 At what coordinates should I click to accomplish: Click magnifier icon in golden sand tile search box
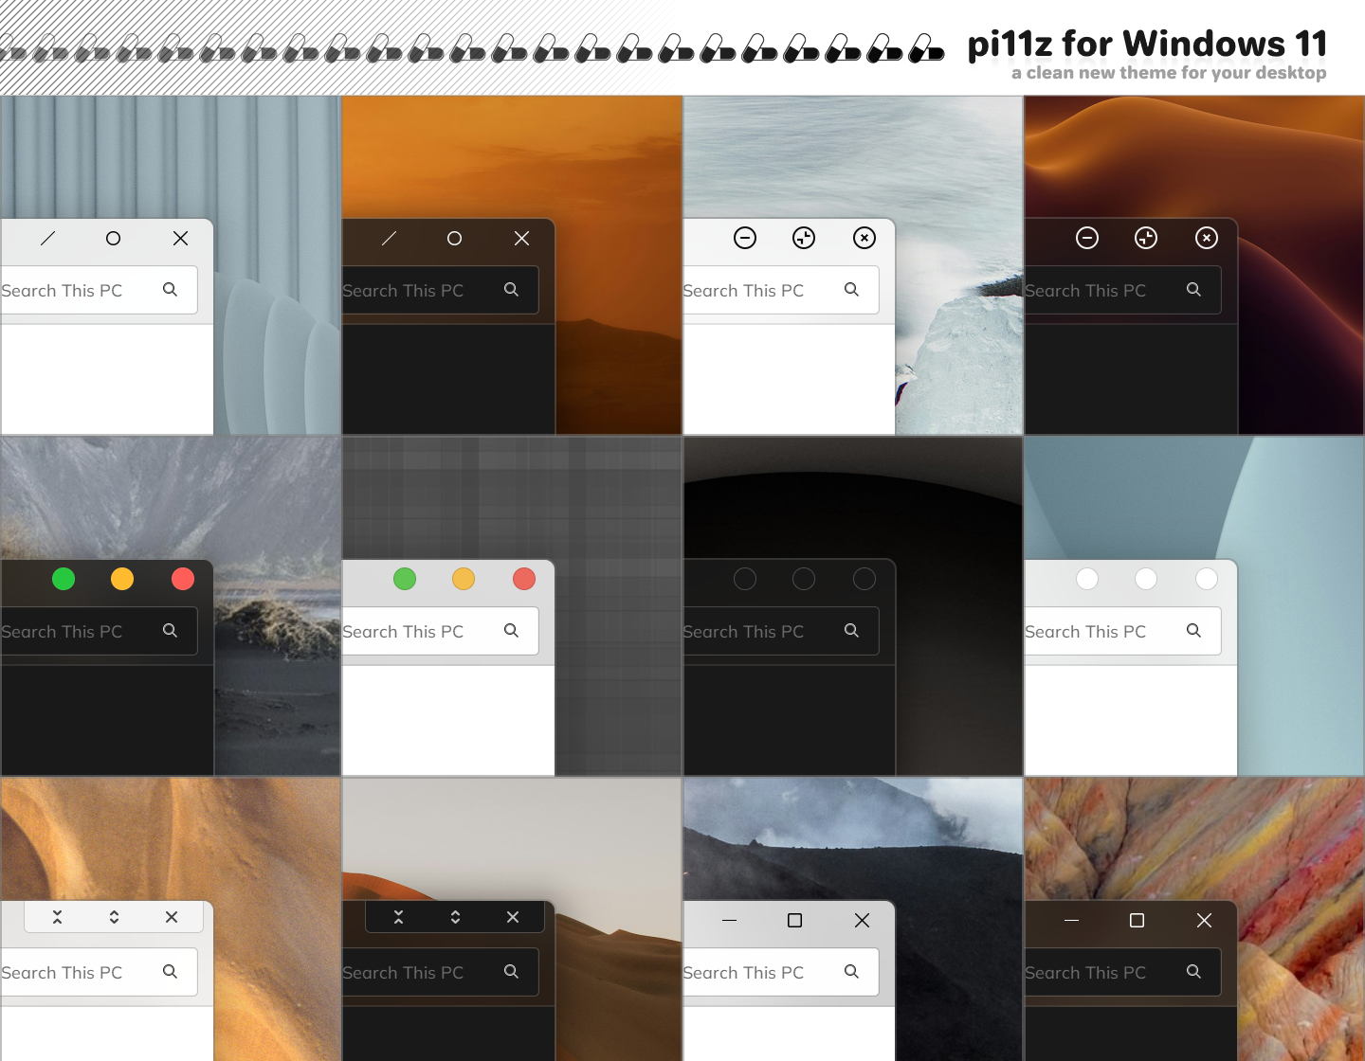(x=170, y=972)
